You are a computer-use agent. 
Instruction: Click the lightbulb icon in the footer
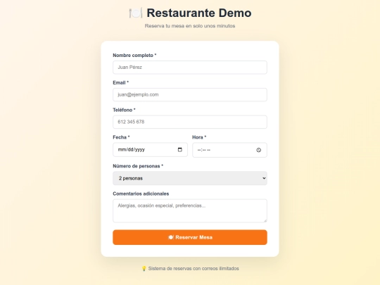point(144,269)
